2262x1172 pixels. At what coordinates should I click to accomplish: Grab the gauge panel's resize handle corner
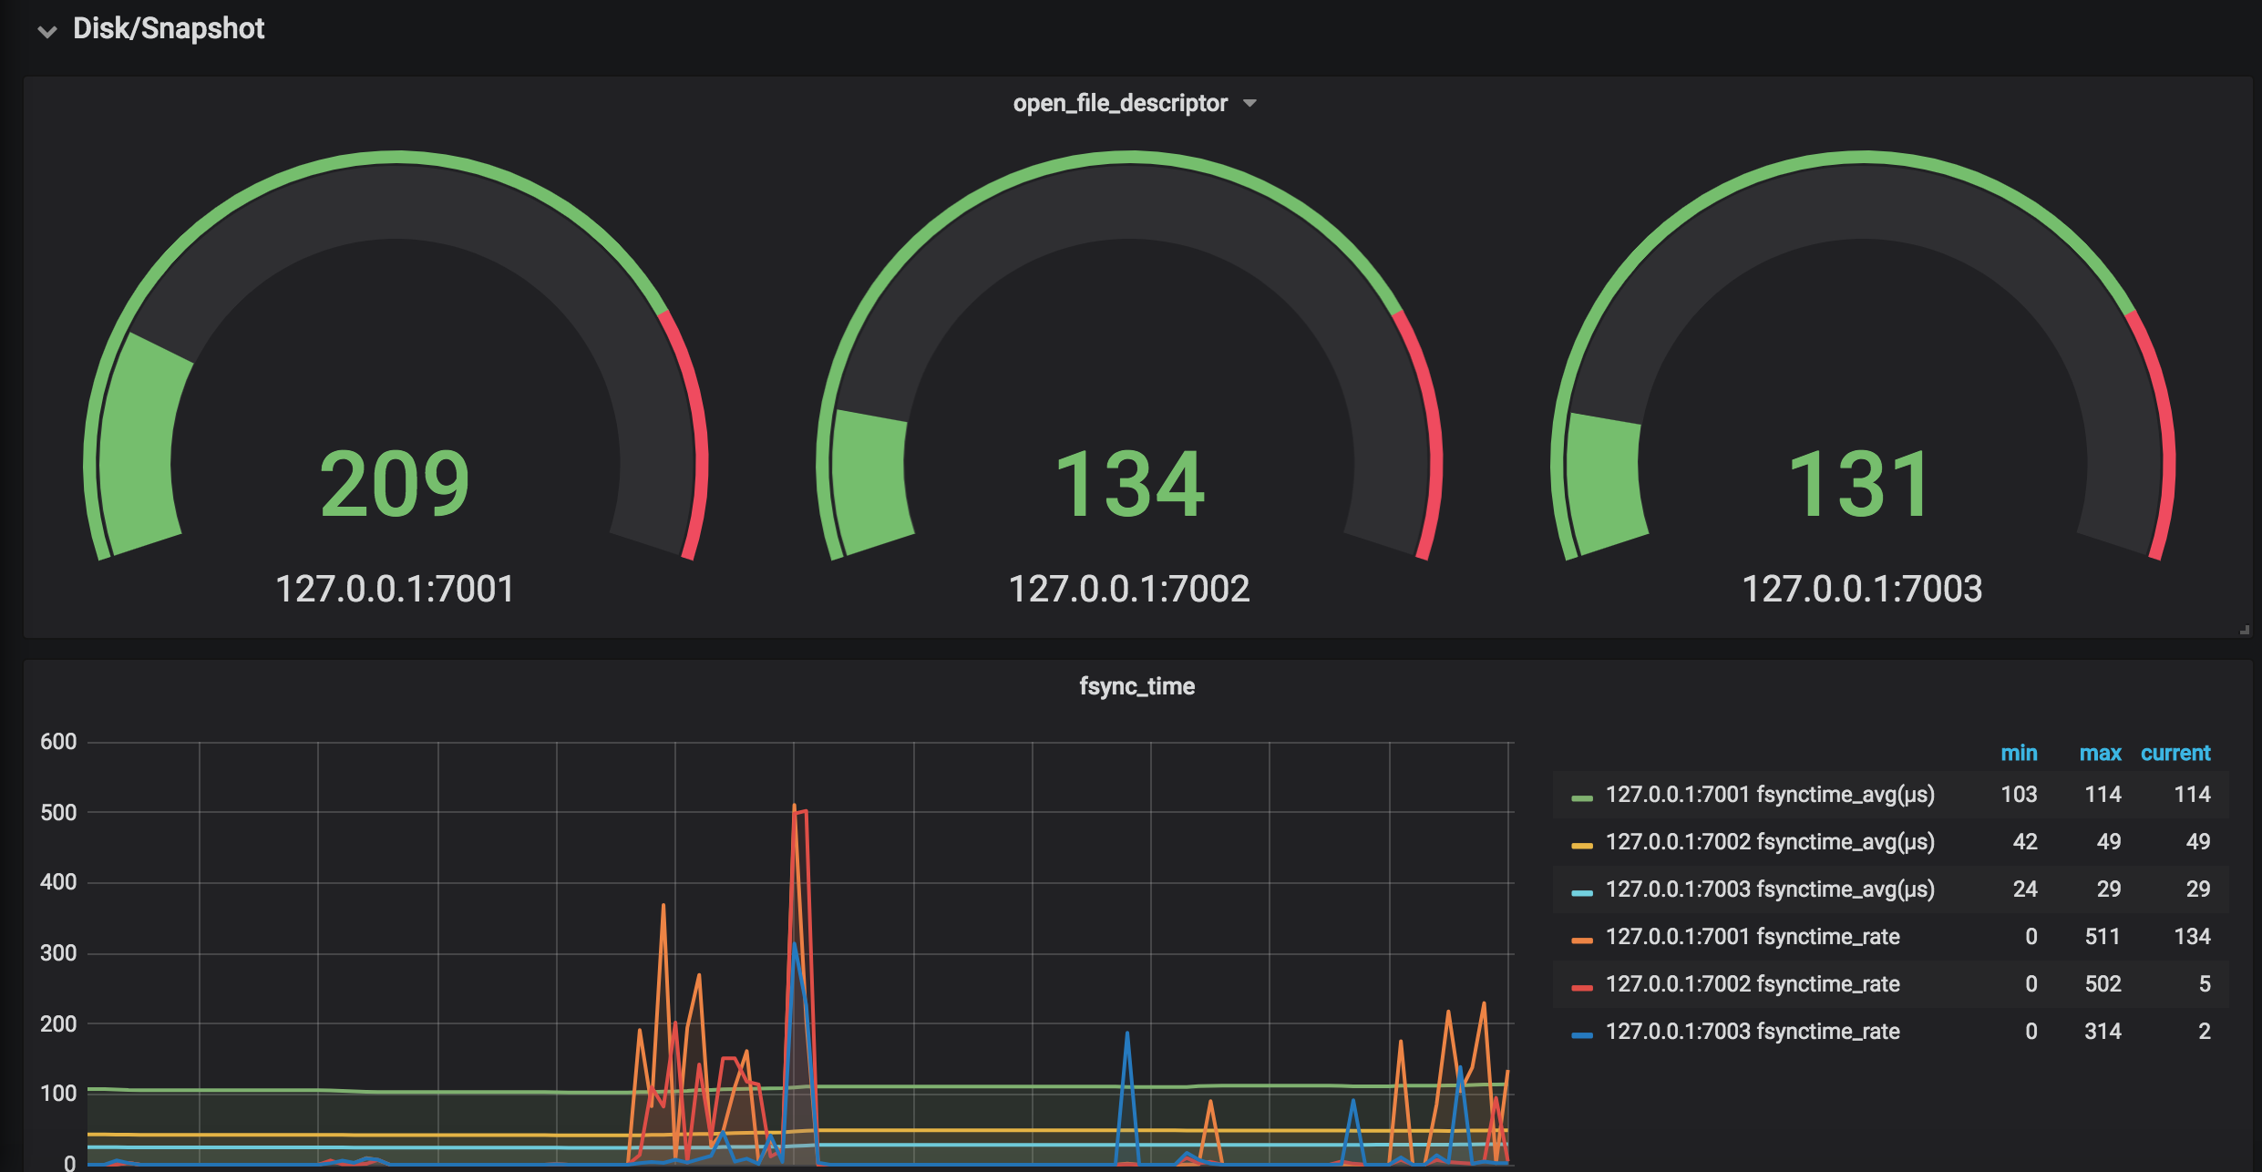point(2245,630)
